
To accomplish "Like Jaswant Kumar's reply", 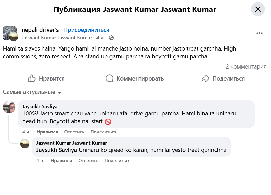I will (61, 161).
